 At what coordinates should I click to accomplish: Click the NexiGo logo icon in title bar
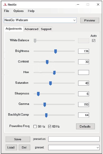pos(5,5)
